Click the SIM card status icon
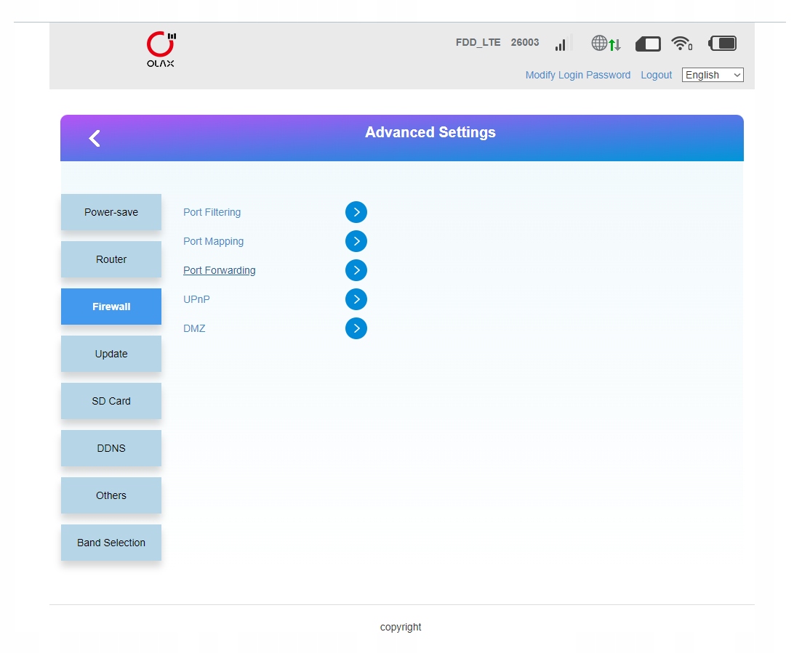794x653 pixels. [x=648, y=44]
